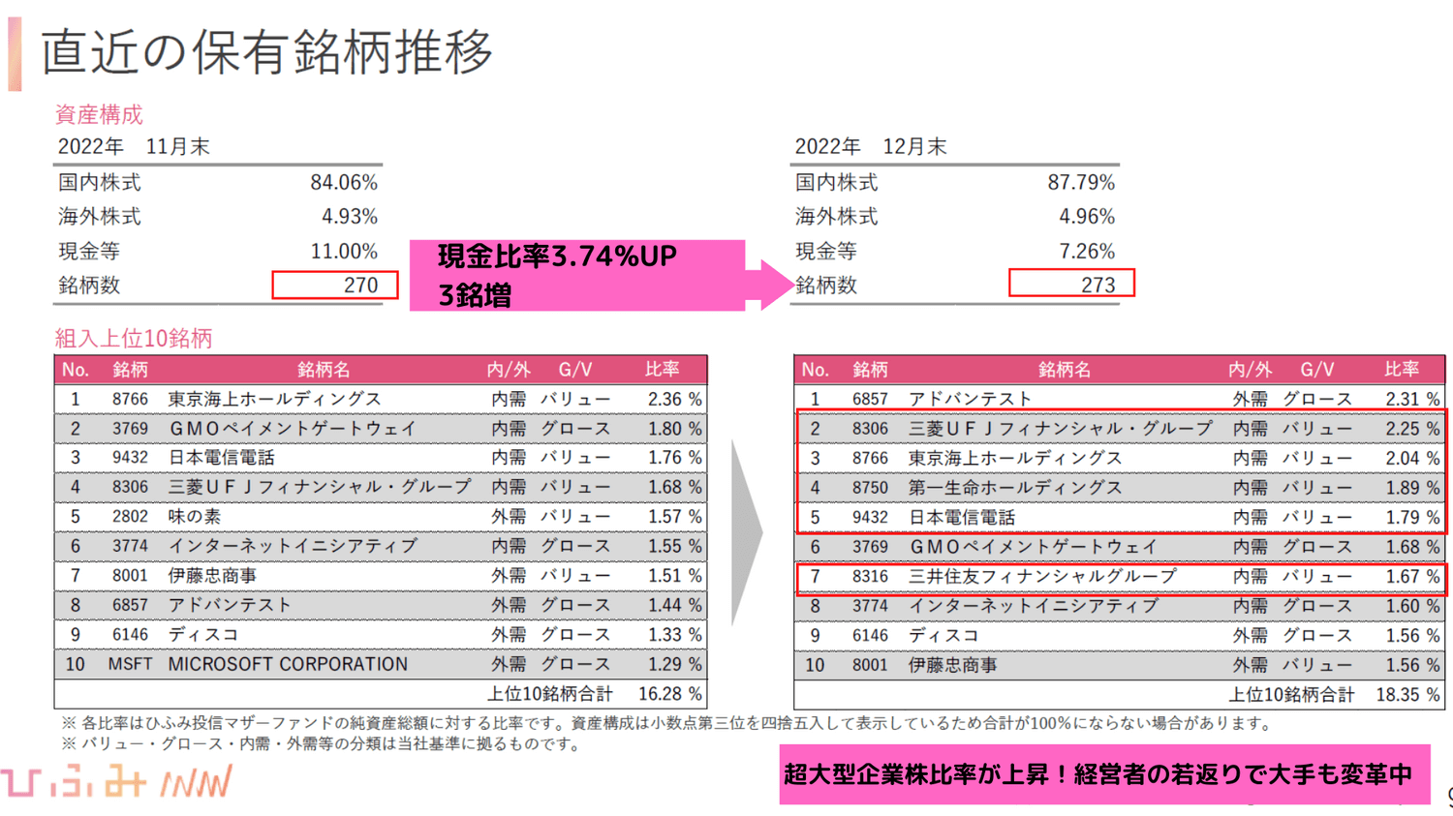Click the slide title 直近の保有銘柄推移
Screen dimensions: 1453x816
(x=266, y=51)
